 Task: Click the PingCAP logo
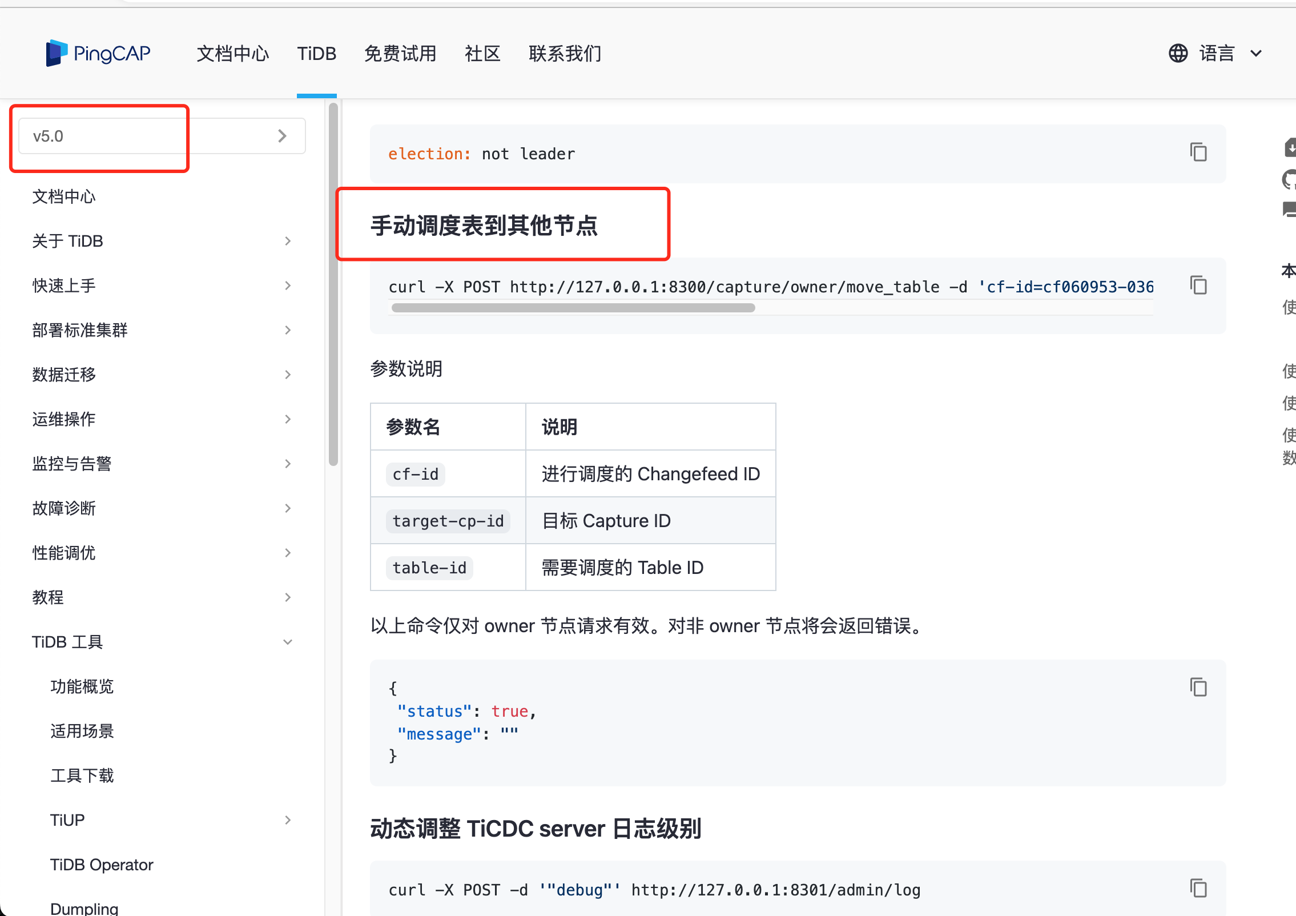98,53
